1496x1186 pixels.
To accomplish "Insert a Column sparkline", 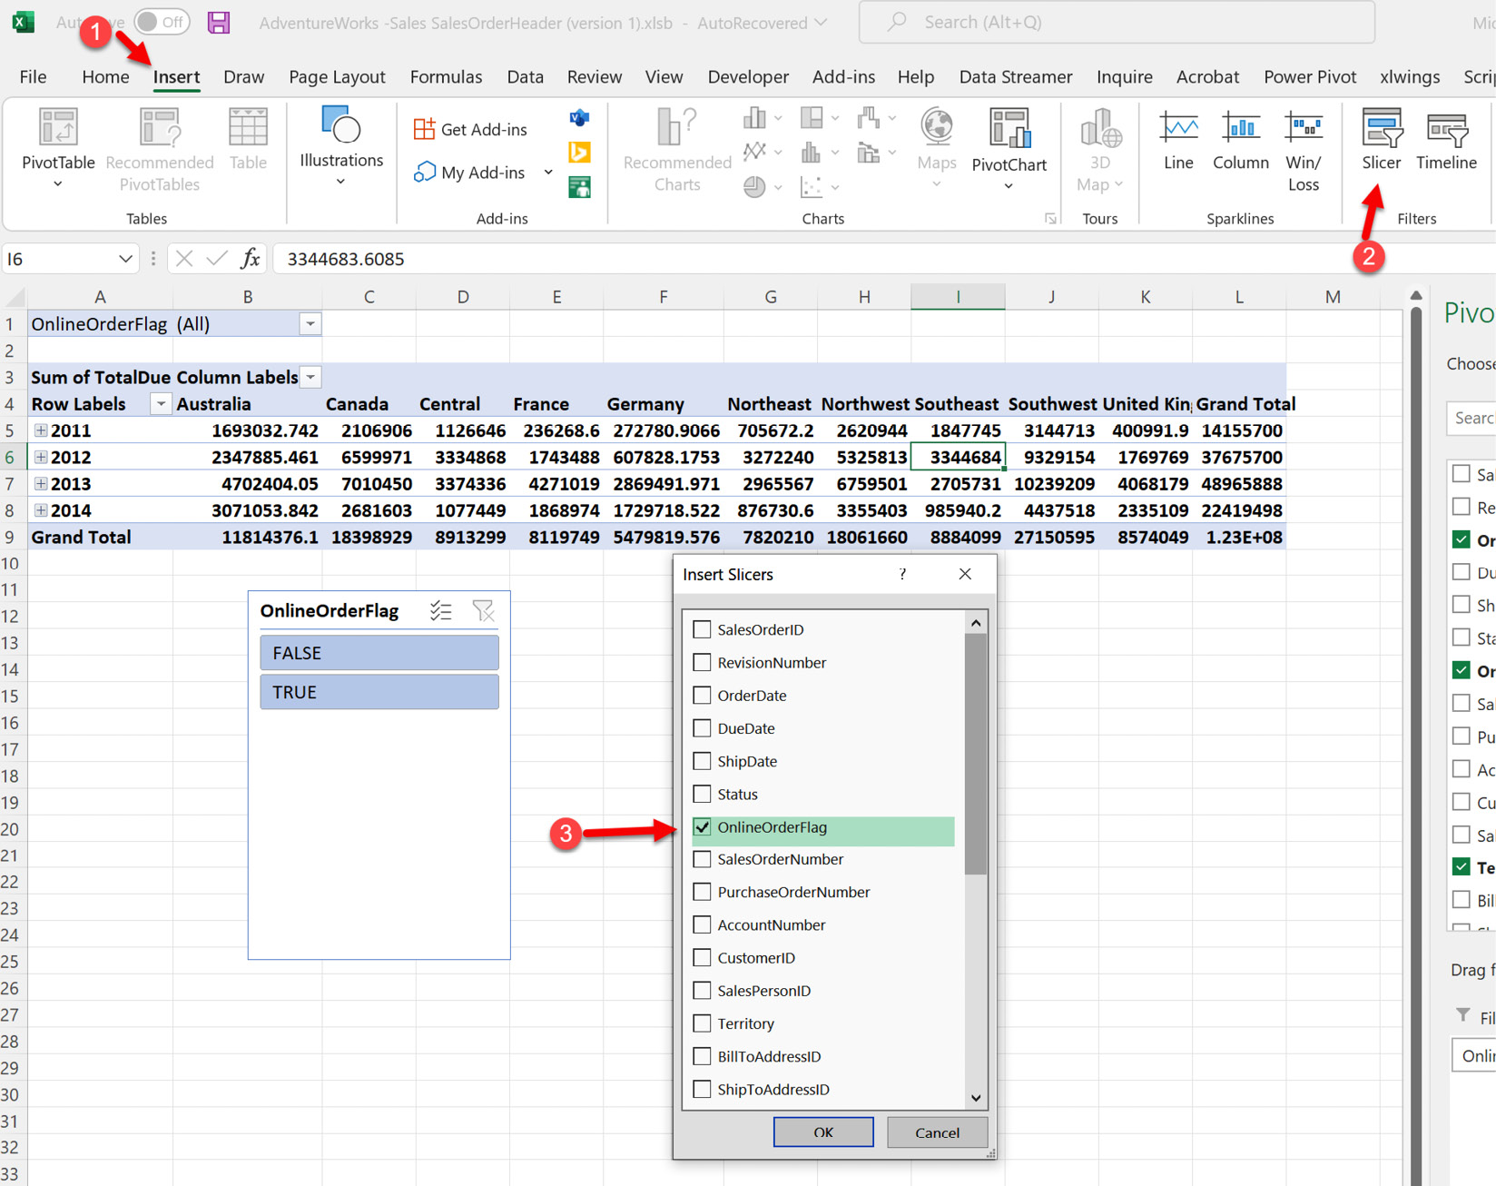I will (x=1240, y=139).
